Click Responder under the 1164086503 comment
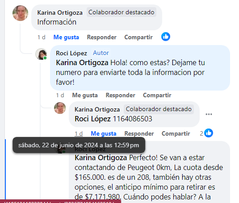The image size is (239, 203). (x=139, y=133)
